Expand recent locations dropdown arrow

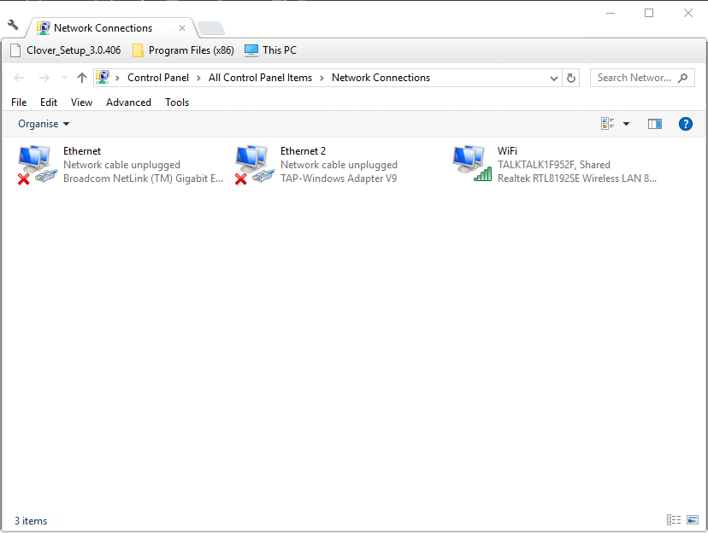click(x=64, y=78)
